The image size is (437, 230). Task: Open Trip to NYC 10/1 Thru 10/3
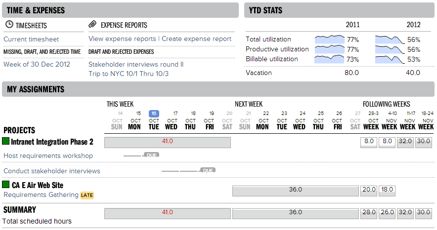coord(129,74)
